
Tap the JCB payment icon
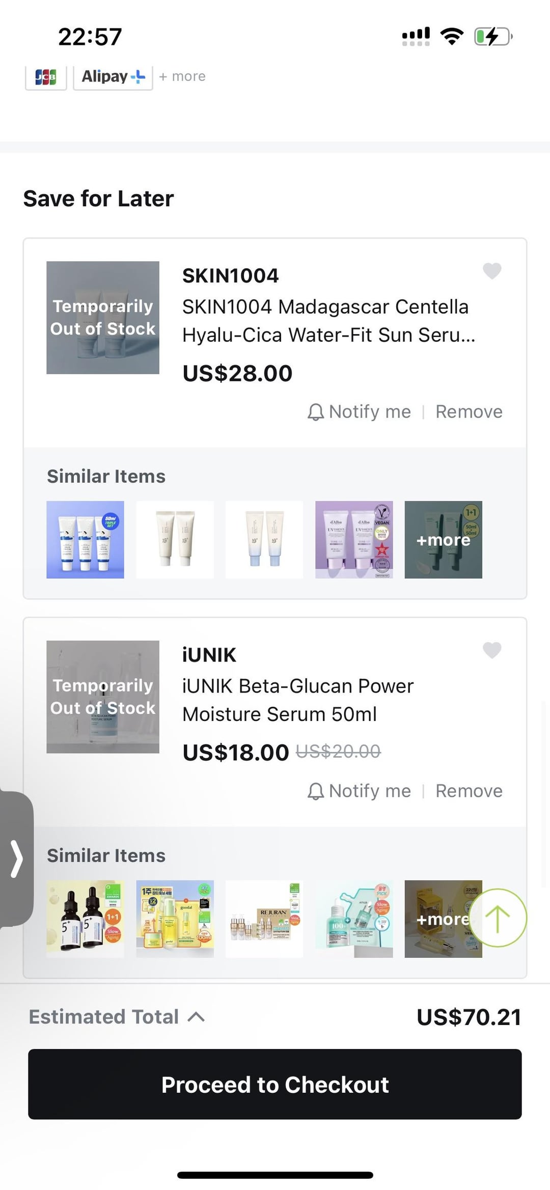[46, 77]
